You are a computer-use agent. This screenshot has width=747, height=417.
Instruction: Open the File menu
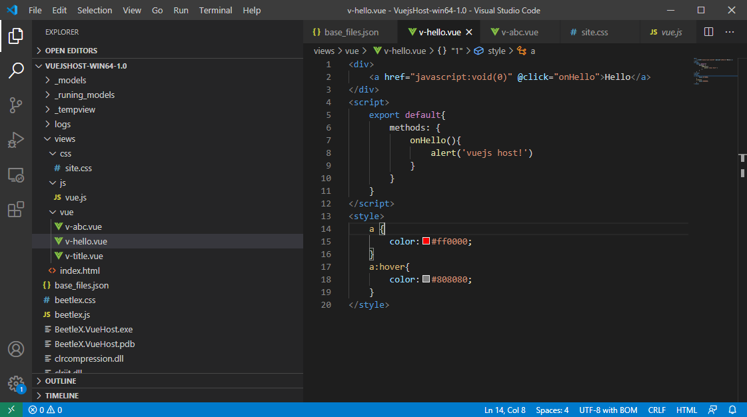click(x=35, y=10)
